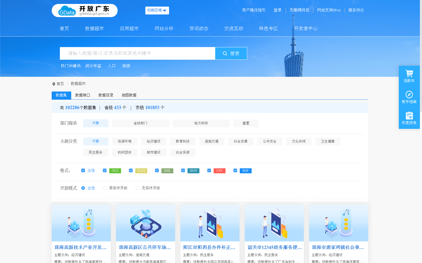Open the 珠海高新区公共停车场 dataset thumbnail

tap(145, 223)
